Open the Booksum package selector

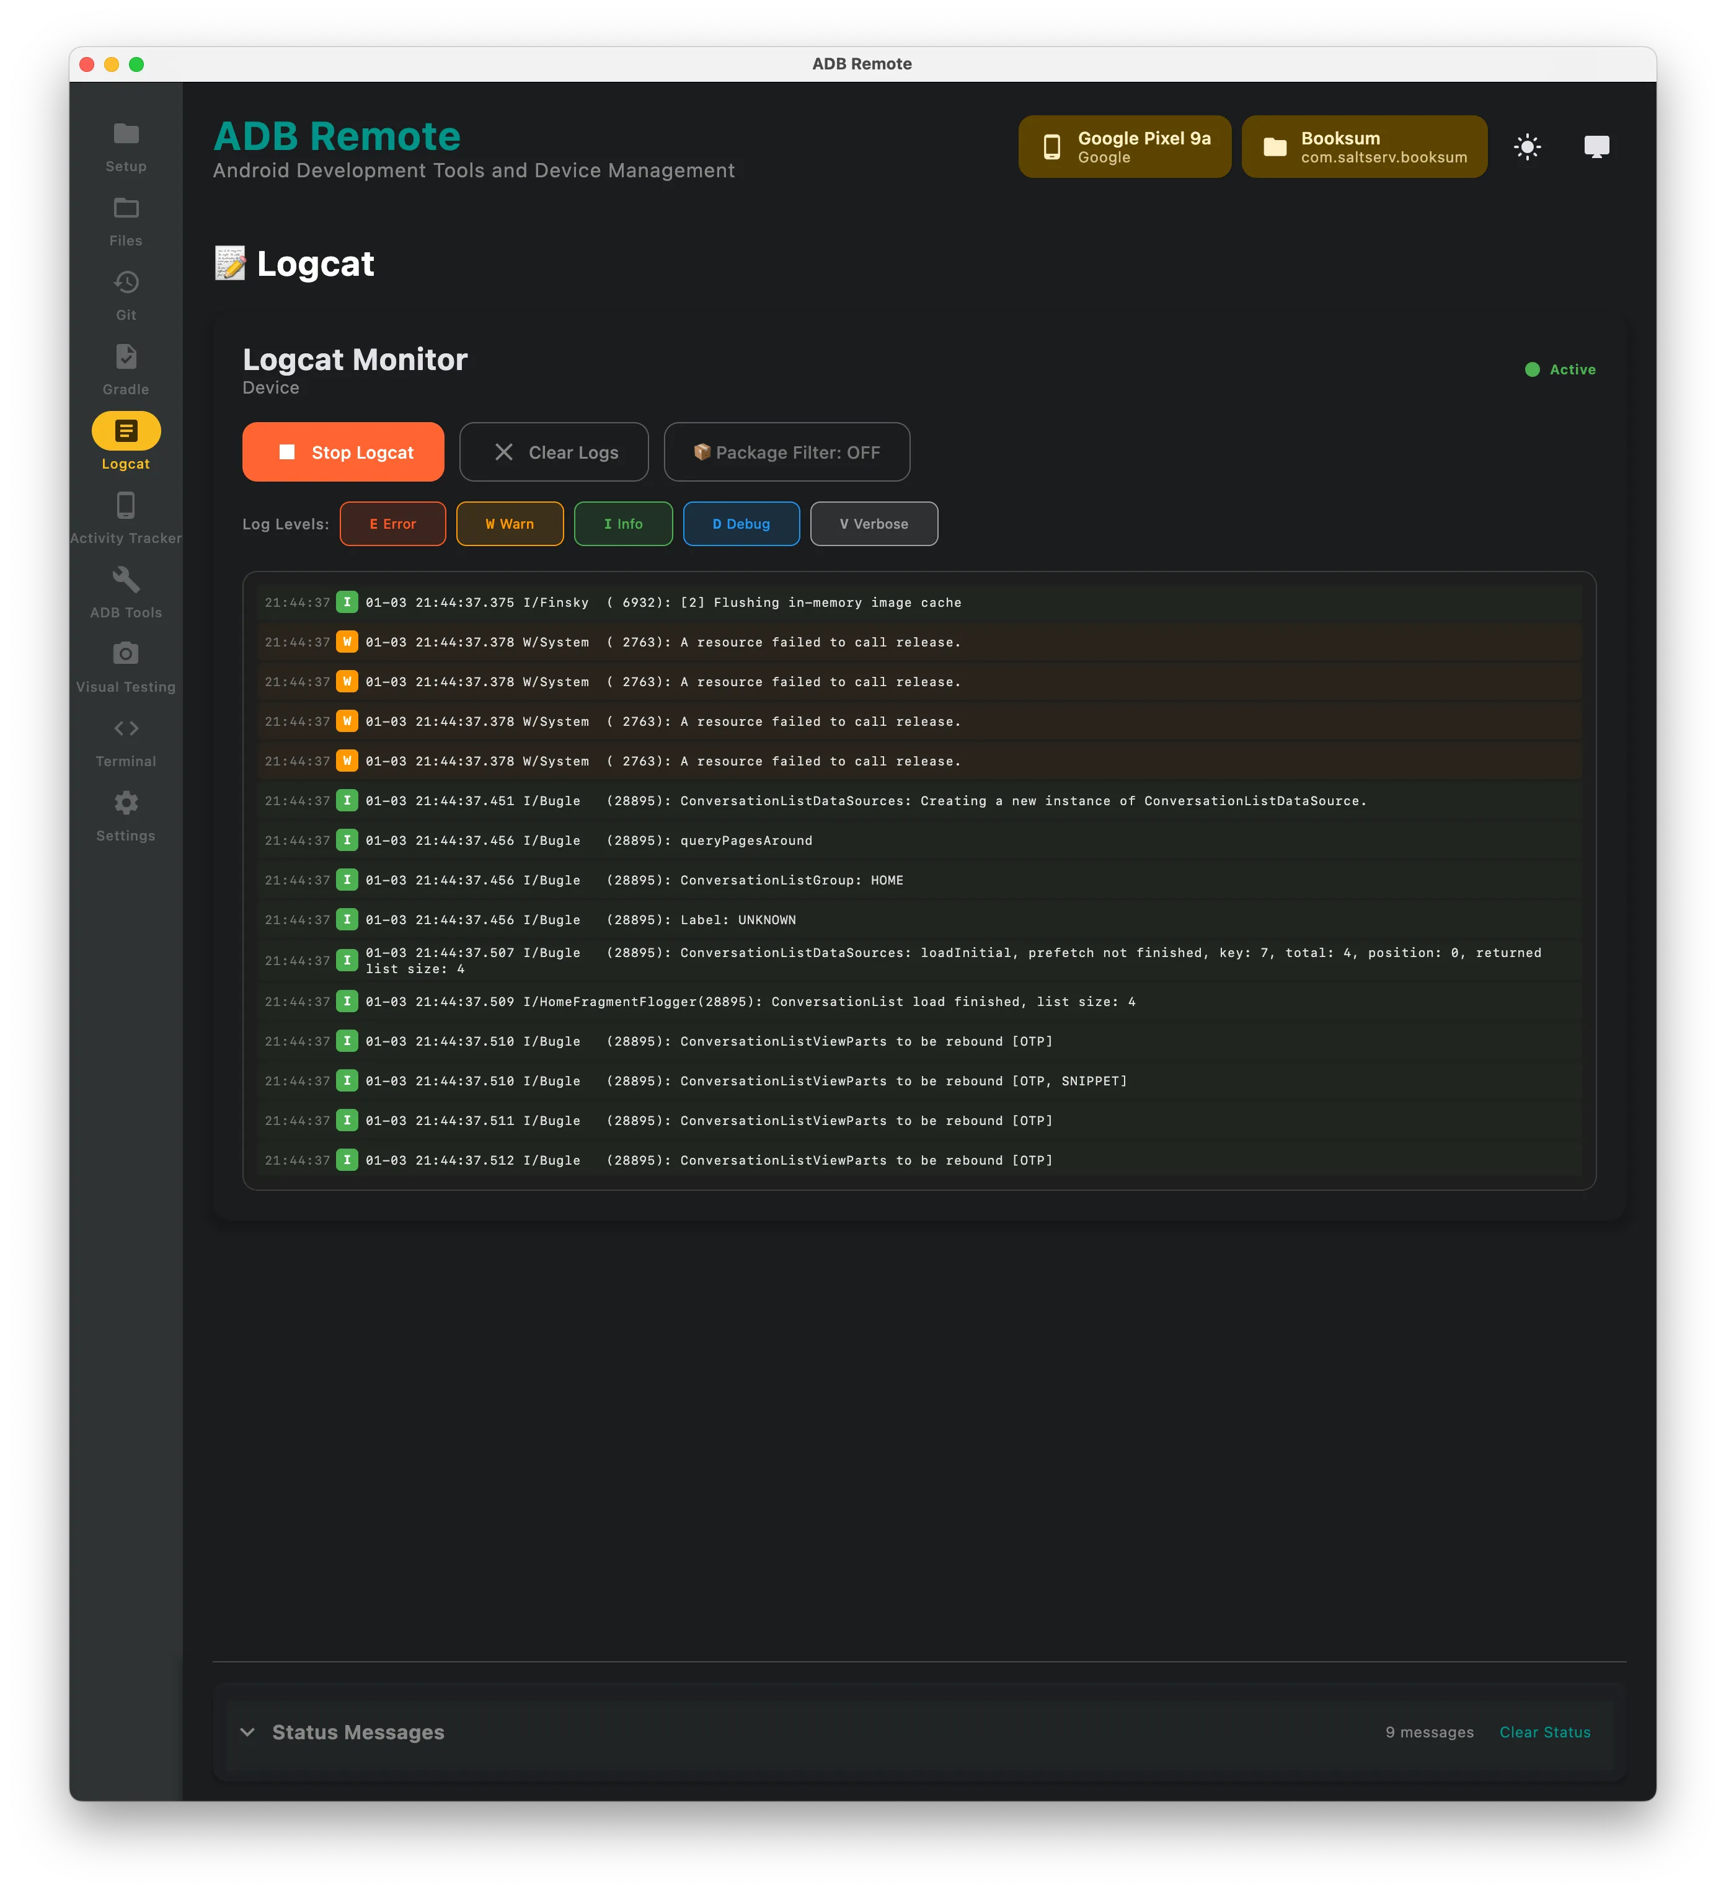coord(1363,146)
